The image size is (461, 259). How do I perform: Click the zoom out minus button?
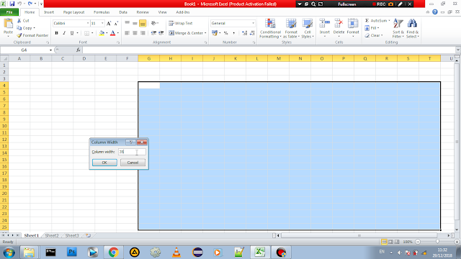click(x=418, y=242)
